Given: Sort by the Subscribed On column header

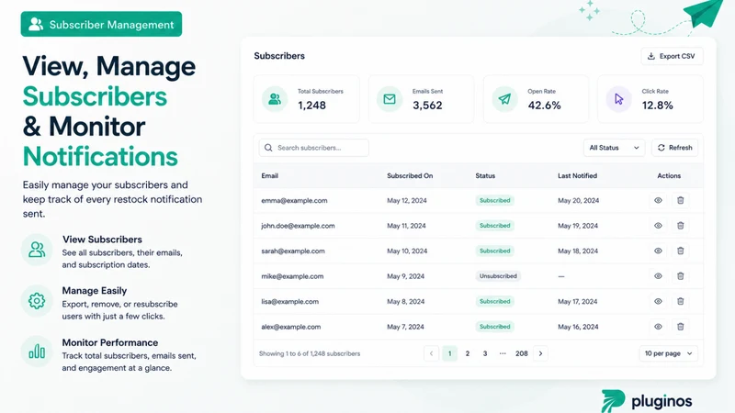Looking at the screenshot, I should [x=410, y=176].
